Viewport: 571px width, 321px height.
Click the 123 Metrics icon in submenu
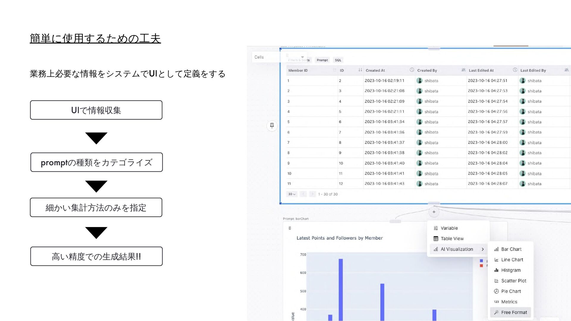496,302
